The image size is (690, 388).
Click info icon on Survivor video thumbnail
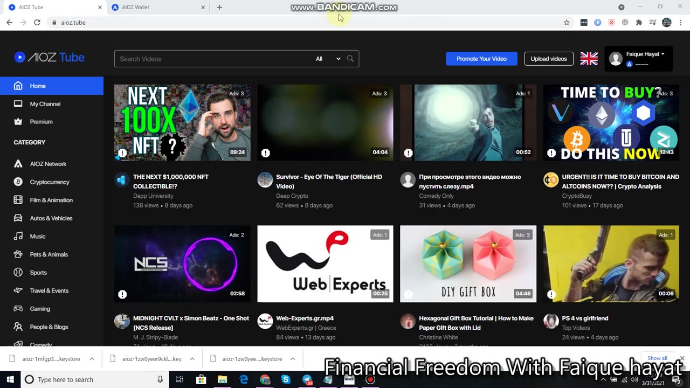coord(265,153)
